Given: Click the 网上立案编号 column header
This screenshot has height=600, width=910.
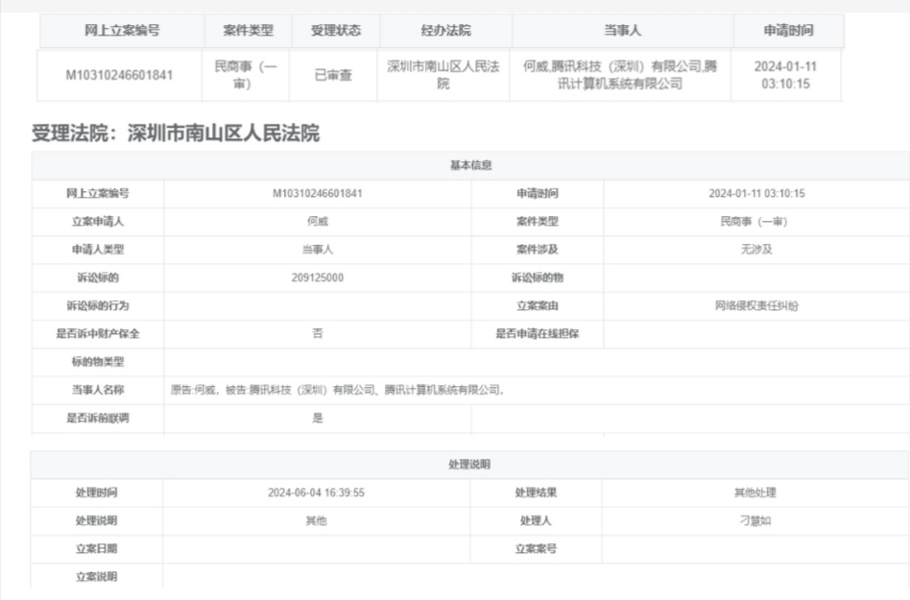Looking at the screenshot, I should (122, 30).
